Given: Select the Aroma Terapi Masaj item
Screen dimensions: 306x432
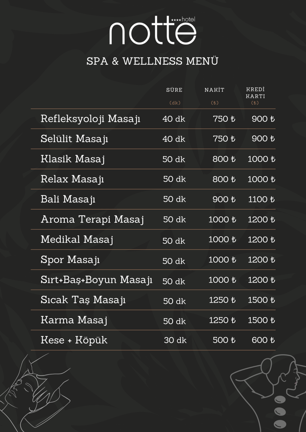Looking at the screenshot, I should [x=92, y=219].
